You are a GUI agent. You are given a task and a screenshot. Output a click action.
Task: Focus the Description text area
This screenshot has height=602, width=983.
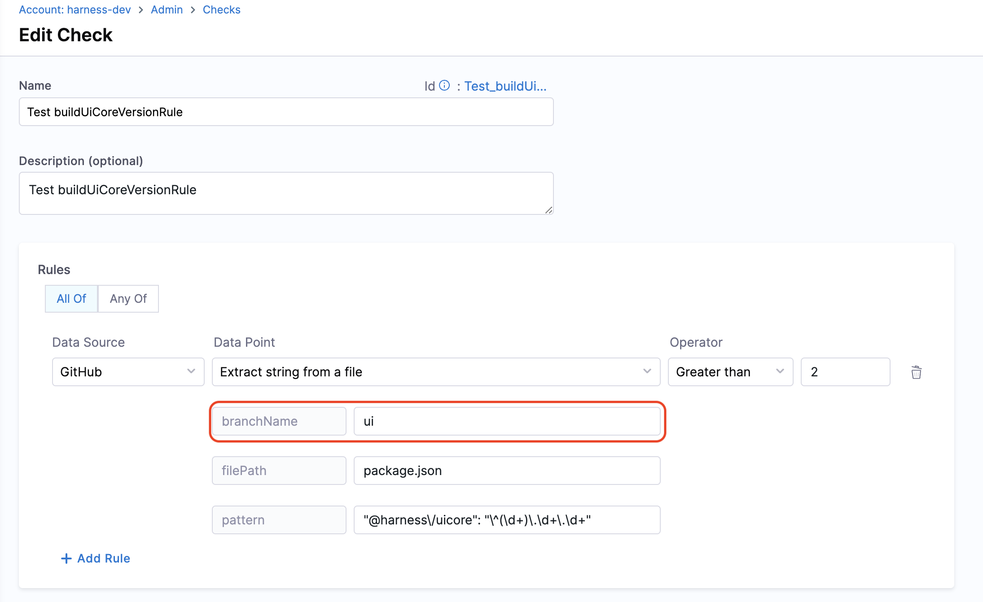pyautogui.click(x=286, y=193)
